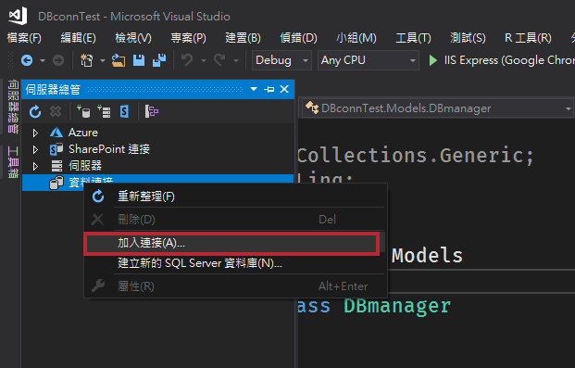
Task: Click the Connect to Database icon
Action: (83, 111)
